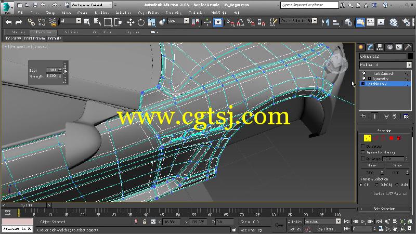Activate Bind to Space Warp tool
This screenshot has height=234, width=416.
click(53, 22)
